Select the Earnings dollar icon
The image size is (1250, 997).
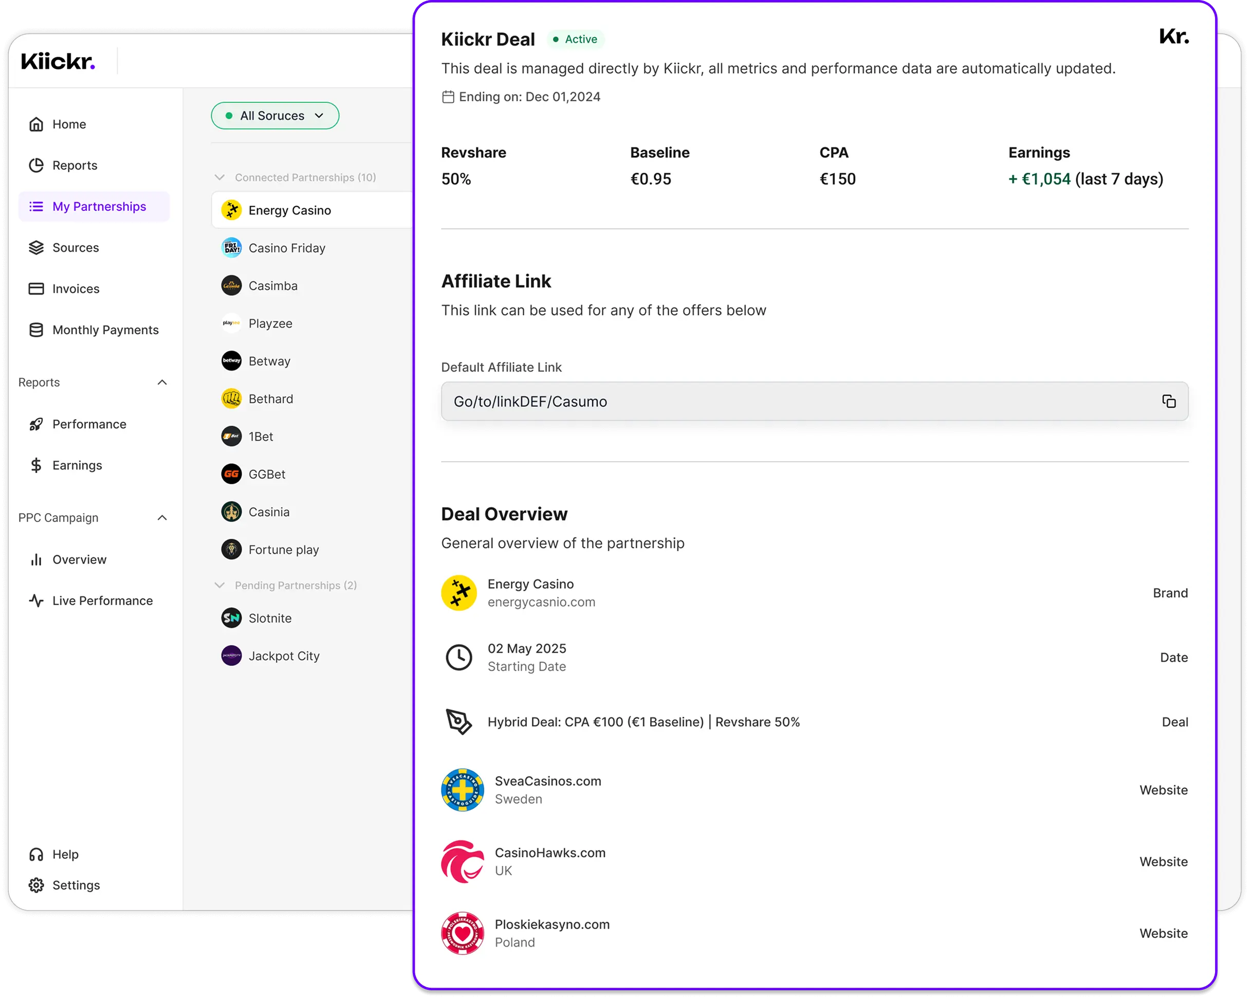(36, 465)
